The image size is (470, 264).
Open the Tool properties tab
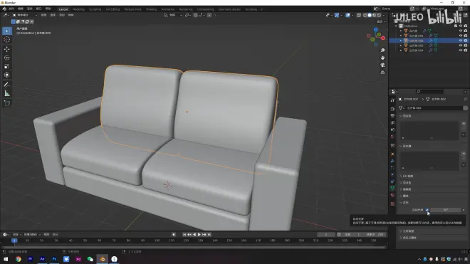[x=392, y=100]
